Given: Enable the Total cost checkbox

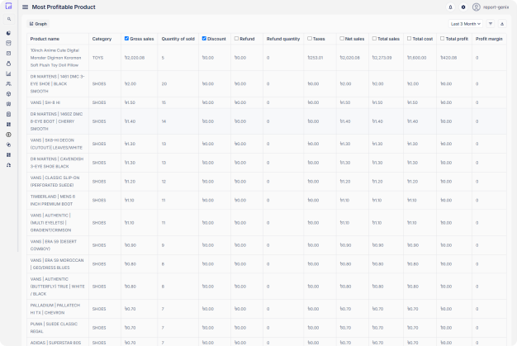Looking at the screenshot, I should [x=409, y=39].
